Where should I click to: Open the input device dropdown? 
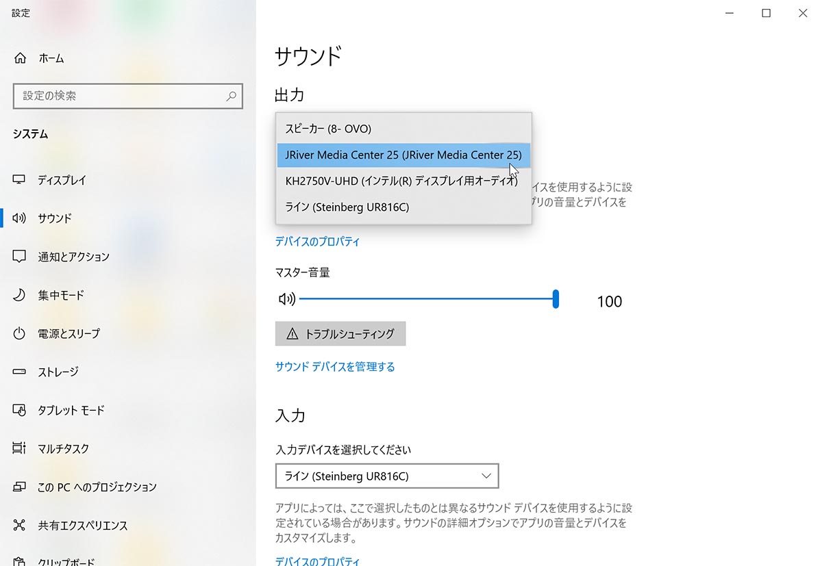click(386, 476)
